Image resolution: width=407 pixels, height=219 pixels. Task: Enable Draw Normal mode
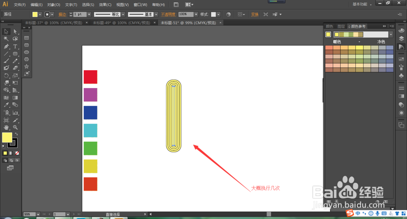click(x=5, y=160)
